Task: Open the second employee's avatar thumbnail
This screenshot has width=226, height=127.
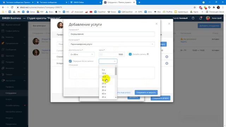Action: pos(36,52)
